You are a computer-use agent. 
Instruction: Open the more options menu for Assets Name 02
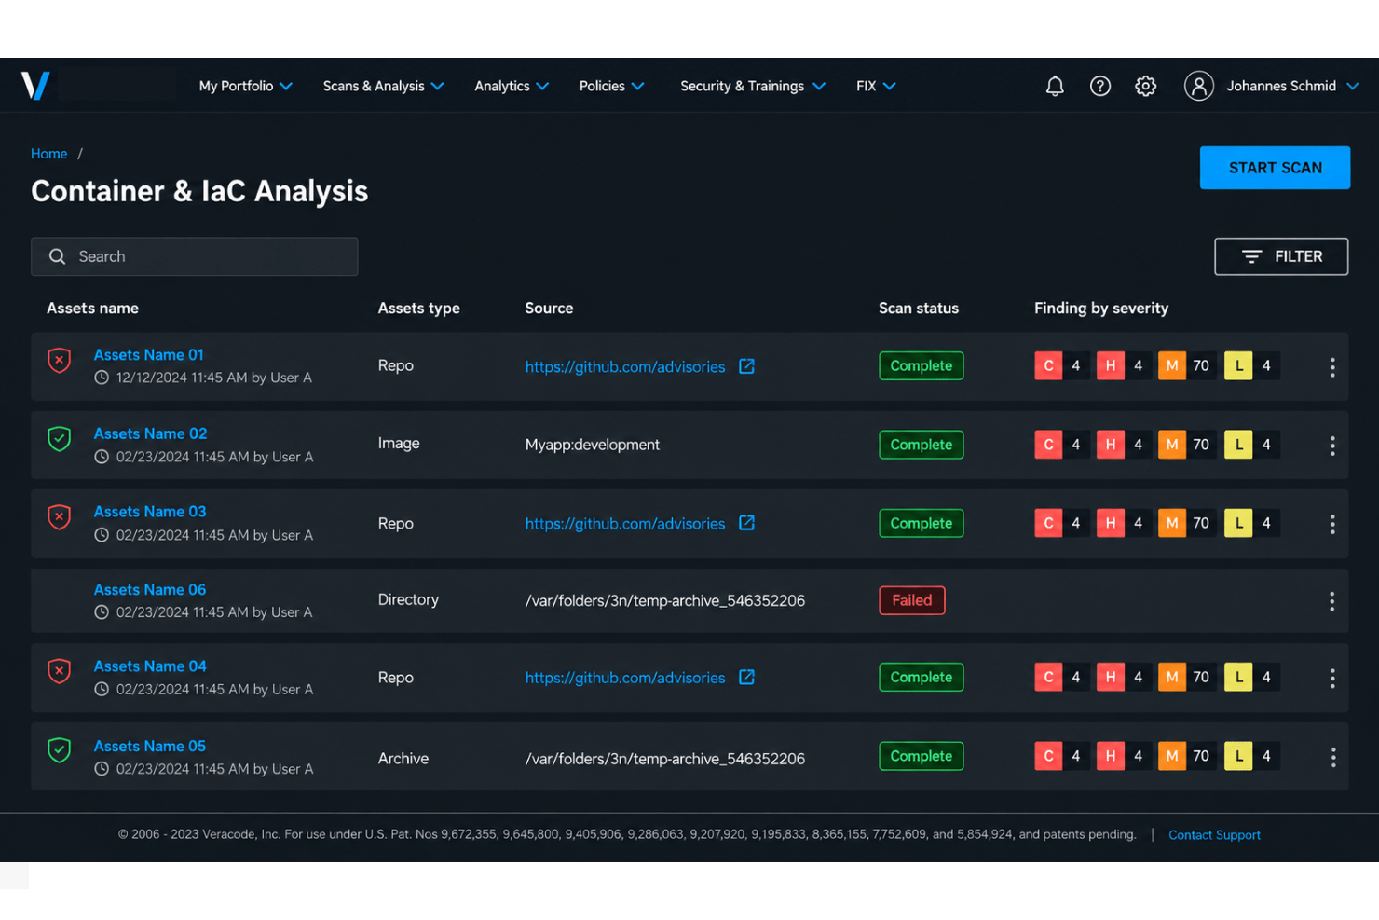[1332, 446]
